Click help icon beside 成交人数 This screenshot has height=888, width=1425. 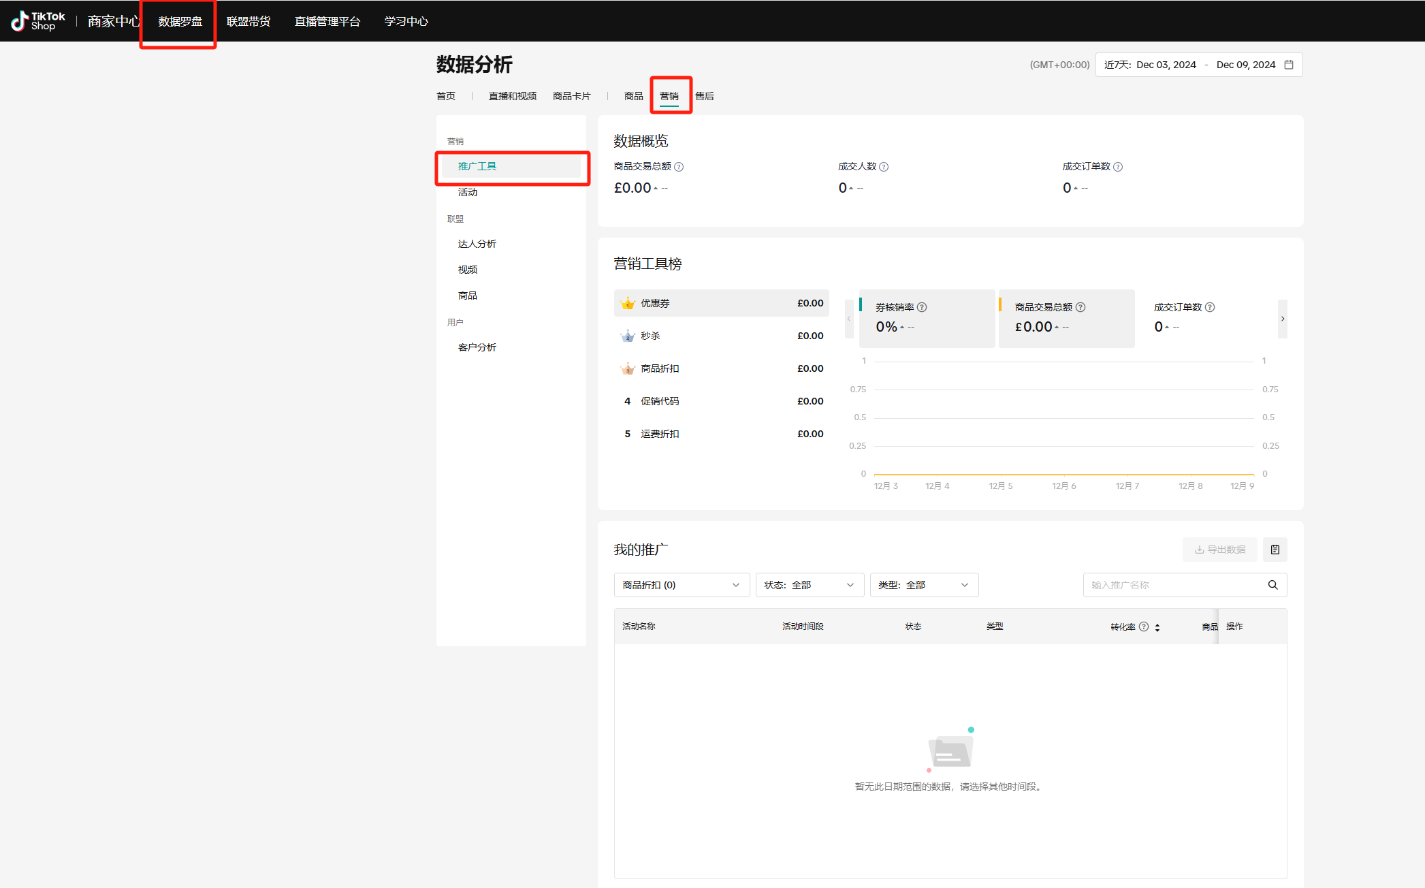pos(884,167)
